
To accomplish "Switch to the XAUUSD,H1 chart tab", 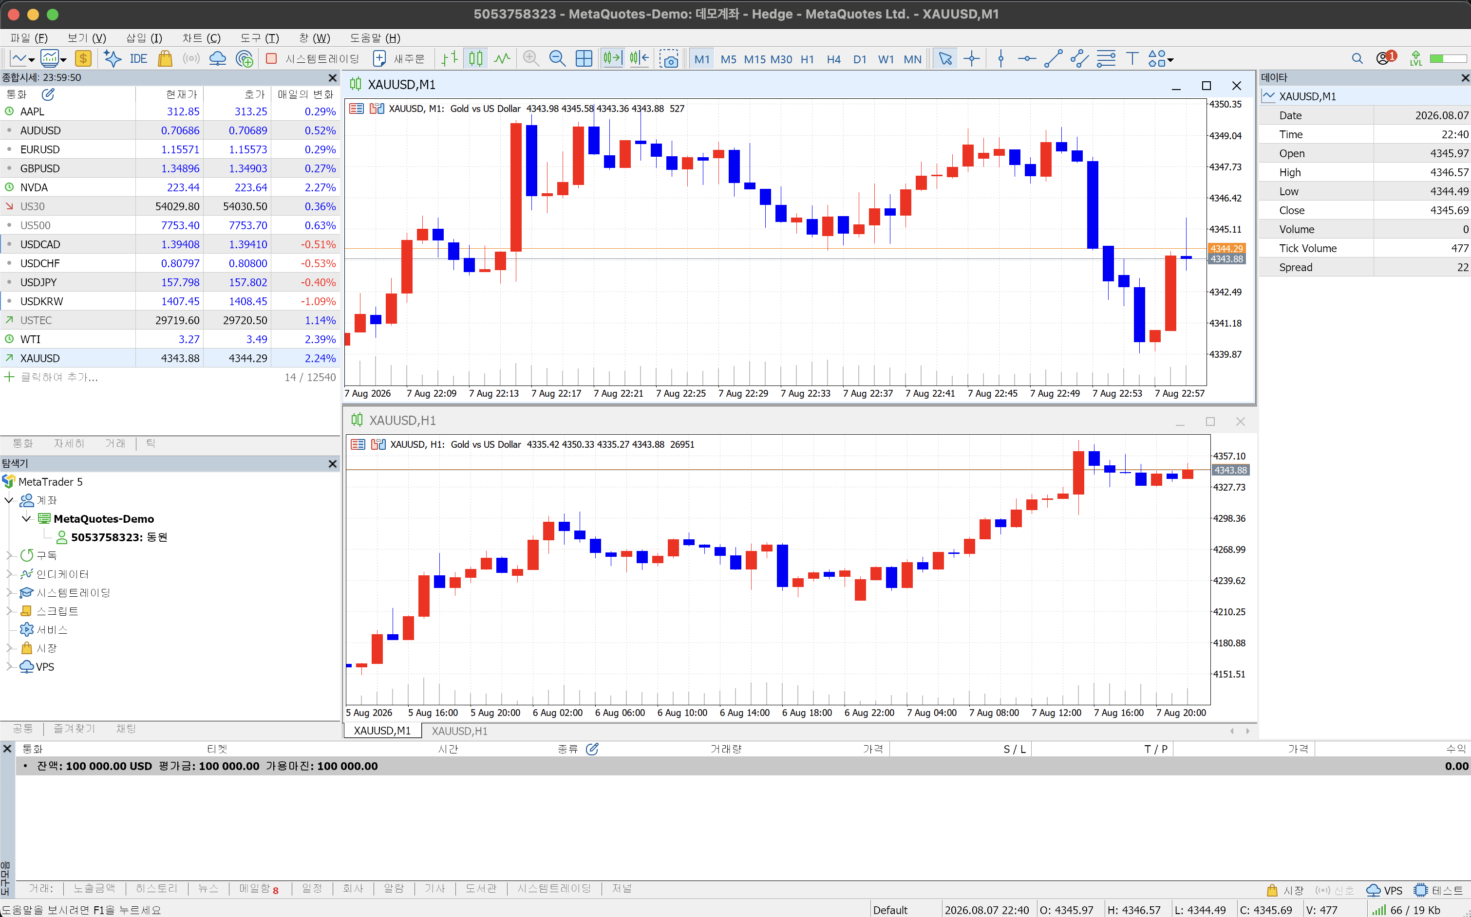I will [459, 732].
